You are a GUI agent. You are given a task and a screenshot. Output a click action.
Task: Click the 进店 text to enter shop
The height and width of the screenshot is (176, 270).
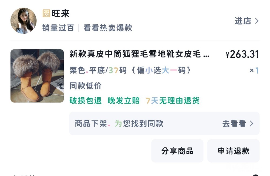pos(243,21)
